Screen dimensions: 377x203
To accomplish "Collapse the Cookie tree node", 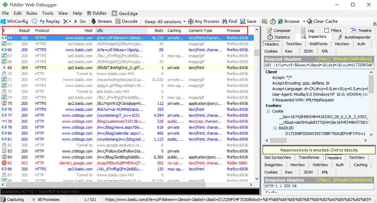I will point(268,111).
